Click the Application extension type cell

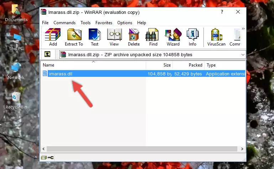[226, 74]
